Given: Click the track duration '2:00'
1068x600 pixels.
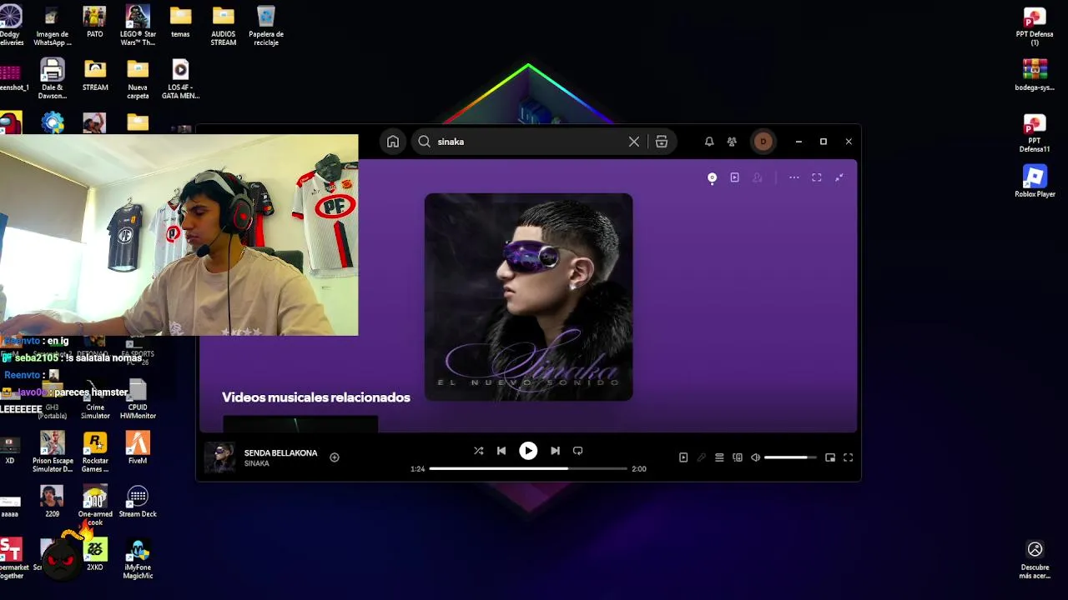Looking at the screenshot, I should coord(639,469).
